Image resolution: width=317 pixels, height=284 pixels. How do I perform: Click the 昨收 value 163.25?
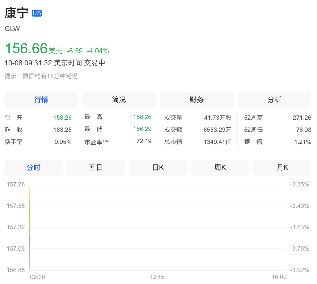coord(62,130)
